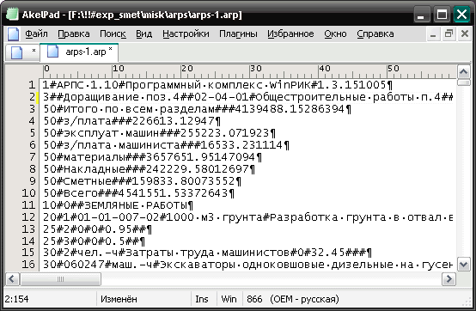The height and width of the screenshot is (311, 476).
Task: Minimize the AkelPad window
Action: 421,15
